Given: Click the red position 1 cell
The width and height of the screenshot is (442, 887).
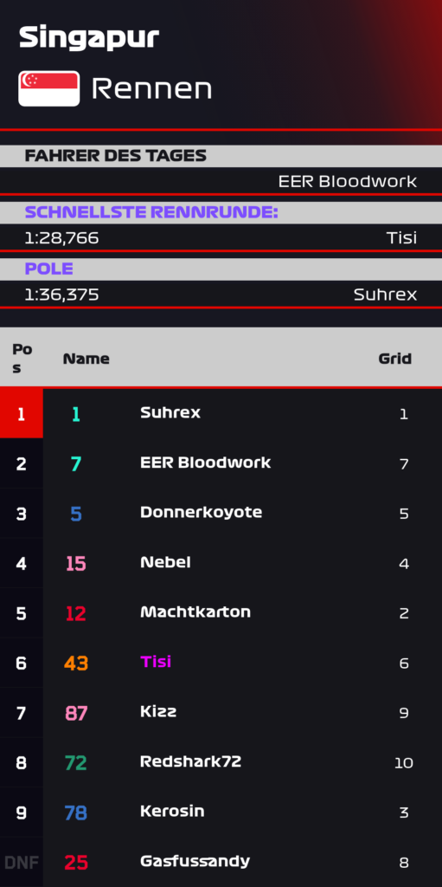Looking at the screenshot, I should pyautogui.click(x=22, y=413).
